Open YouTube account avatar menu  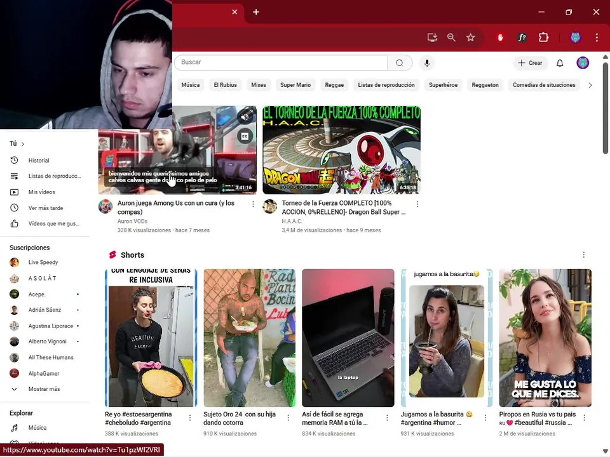[x=583, y=63]
